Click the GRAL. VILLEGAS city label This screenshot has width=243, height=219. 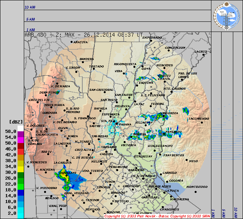76,193
